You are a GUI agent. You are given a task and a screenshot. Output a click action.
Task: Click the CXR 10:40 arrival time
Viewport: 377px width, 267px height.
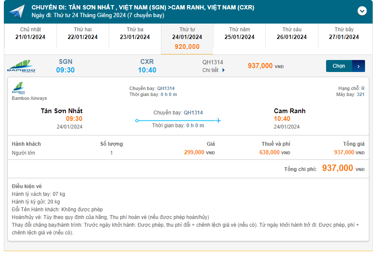[x=147, y=70]
